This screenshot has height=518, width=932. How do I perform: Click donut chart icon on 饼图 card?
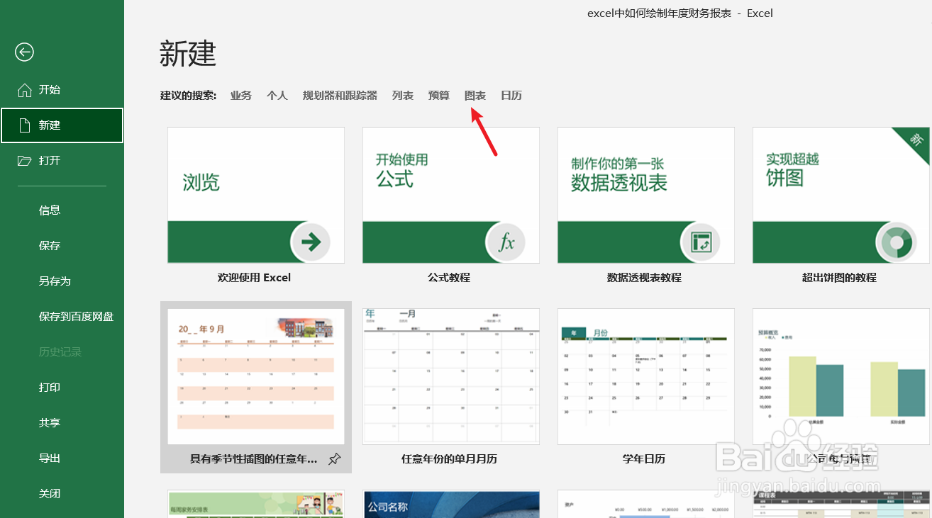(x=896, y=243)
